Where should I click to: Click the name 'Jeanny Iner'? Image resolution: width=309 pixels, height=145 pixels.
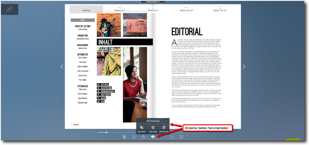click(83, 48)
